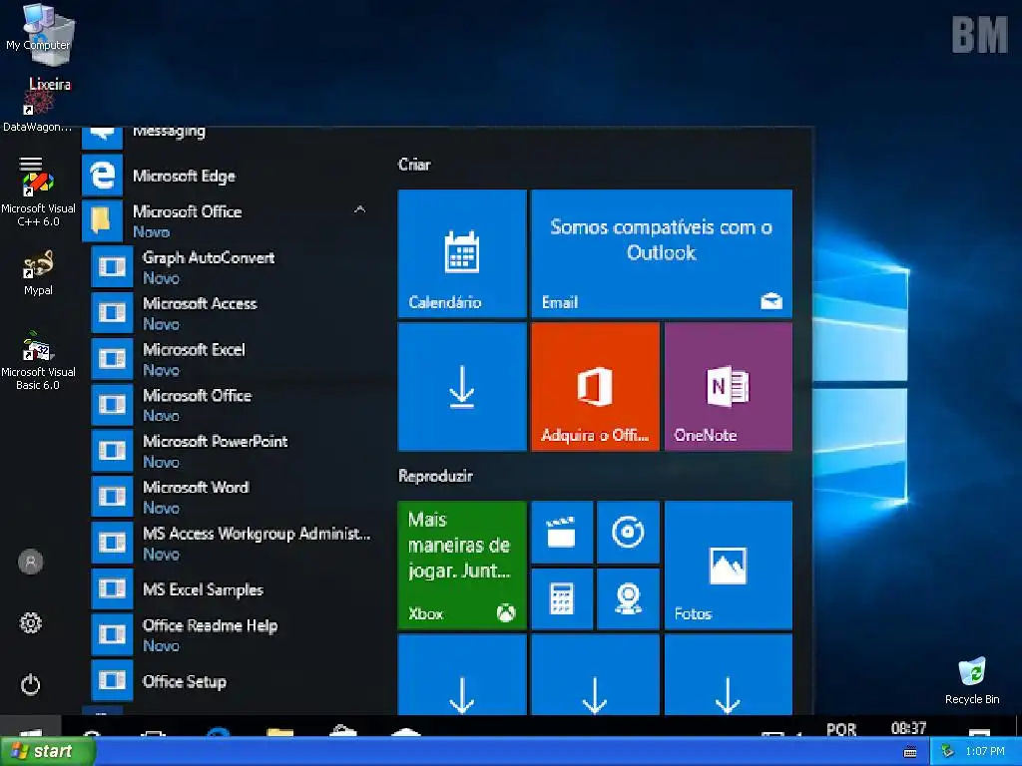Click the POR language indicator
The image size is (1022, 766).
click(840, 729)
